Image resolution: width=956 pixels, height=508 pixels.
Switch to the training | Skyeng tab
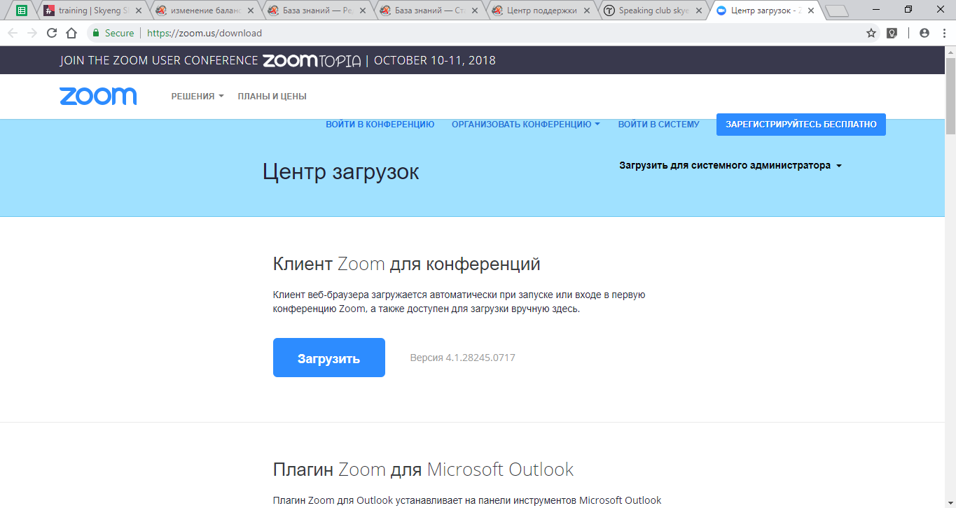(x=93, y=10)
